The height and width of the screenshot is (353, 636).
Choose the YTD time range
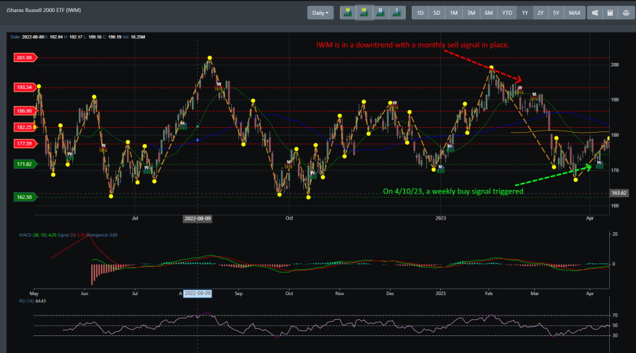click(507, 13)
